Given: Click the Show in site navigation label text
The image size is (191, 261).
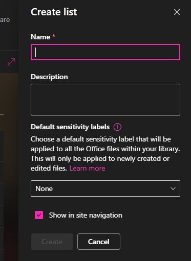Looking at the screenshot, I should [86, 215].
